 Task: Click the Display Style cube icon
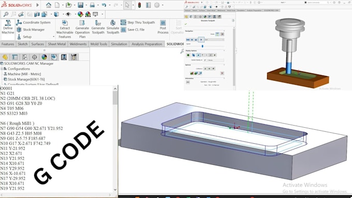[x=56, y=14]
